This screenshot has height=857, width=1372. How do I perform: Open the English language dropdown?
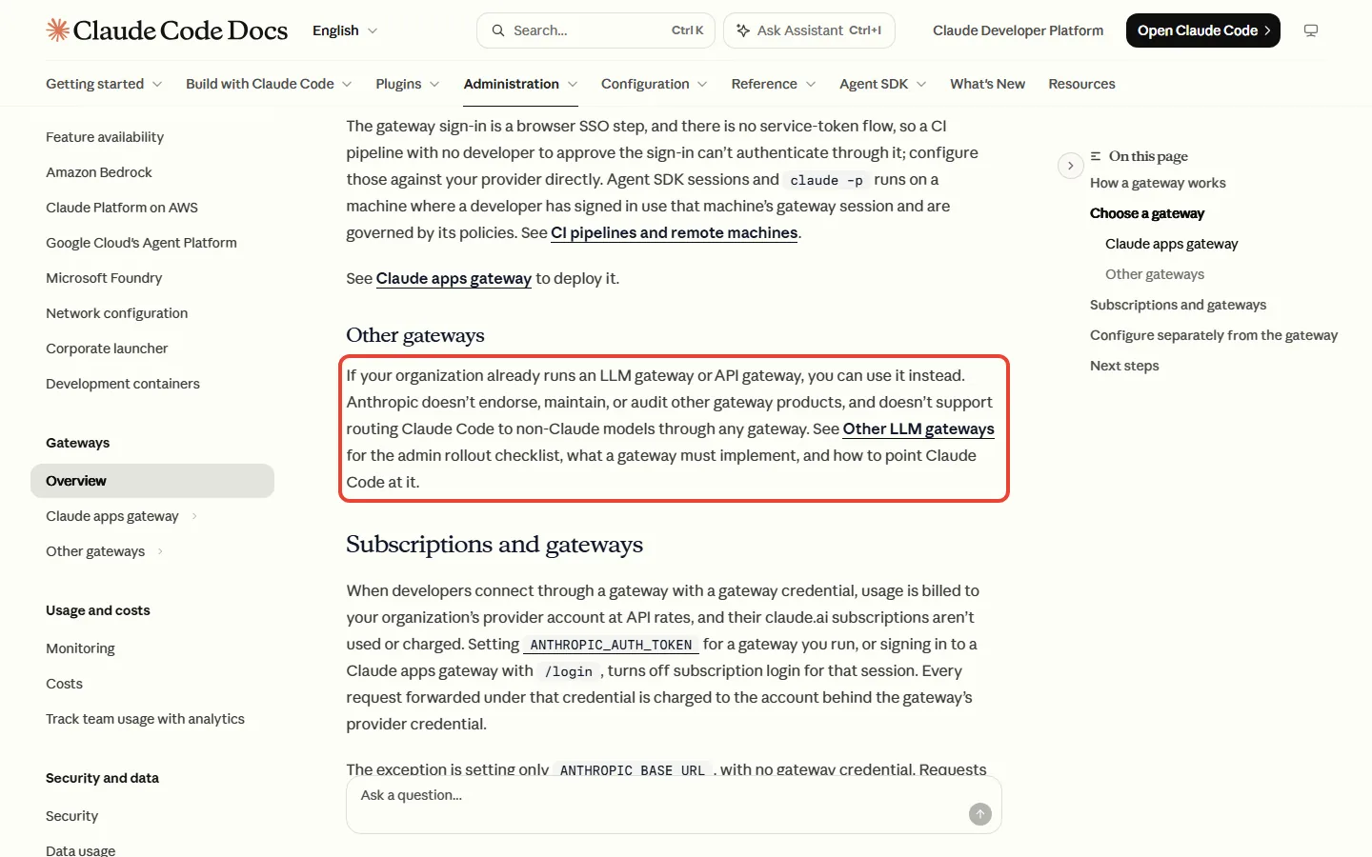click(345, 30)
